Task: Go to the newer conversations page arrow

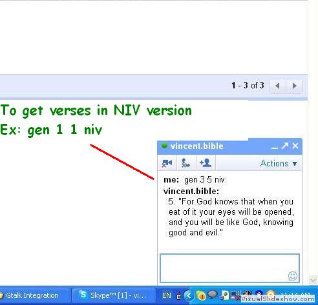Action: coord(278,86)
